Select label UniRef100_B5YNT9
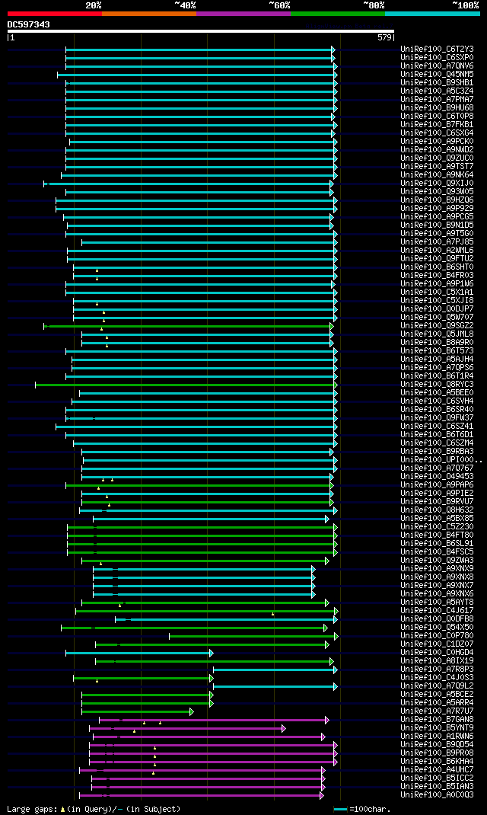Viewport: 487px width, 815px height. 437,728
